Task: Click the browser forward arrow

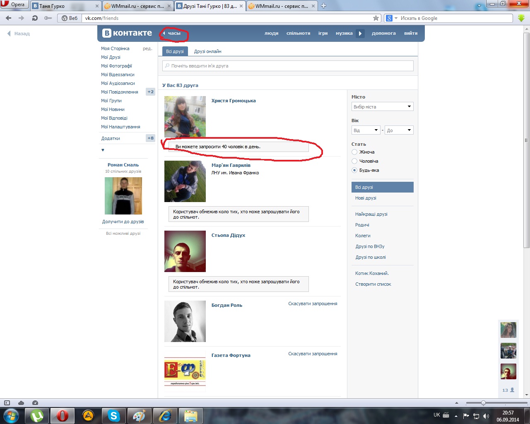Action: click(22, 18)
